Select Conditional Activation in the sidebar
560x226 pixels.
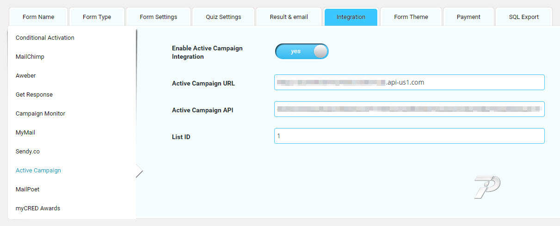click(x=45, y=38)
